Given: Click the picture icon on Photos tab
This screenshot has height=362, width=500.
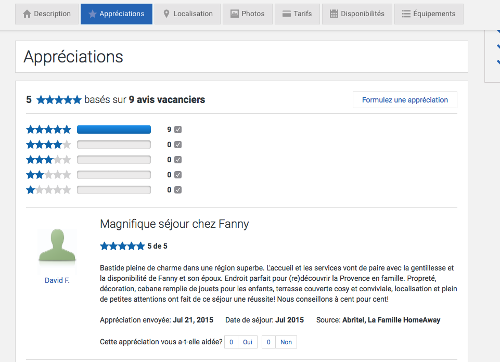Looking at the screenshot, I should 235,14.
